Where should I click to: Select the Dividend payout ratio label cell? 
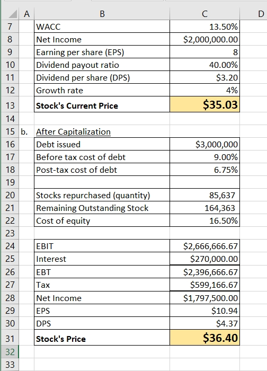click(x=102, y=65)
